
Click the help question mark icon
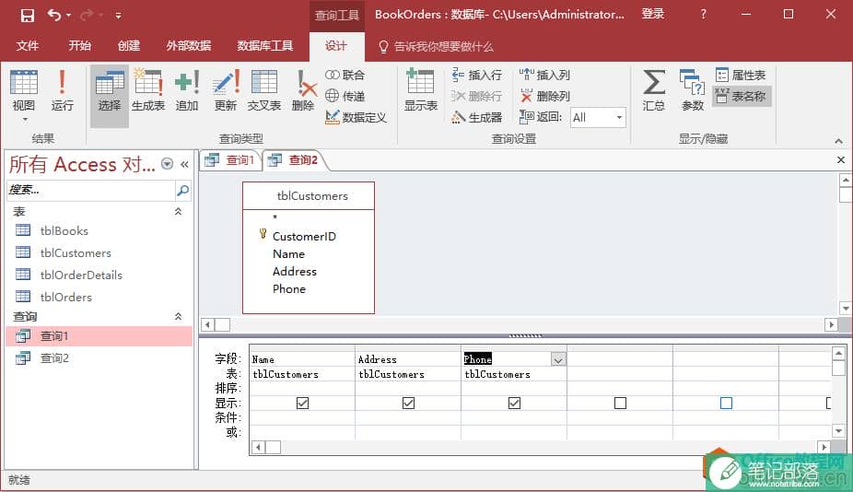[x=704, y=14]
